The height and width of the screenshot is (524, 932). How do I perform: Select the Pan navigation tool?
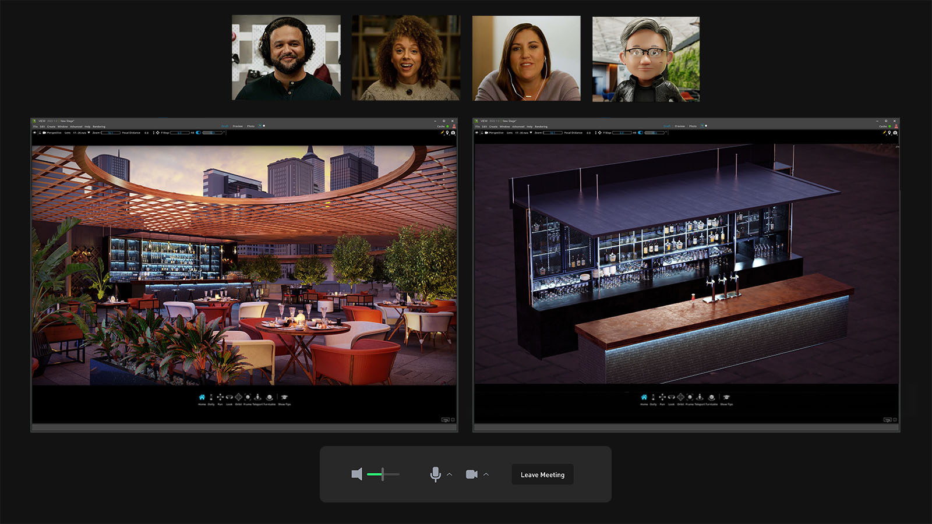pos(220,397)
